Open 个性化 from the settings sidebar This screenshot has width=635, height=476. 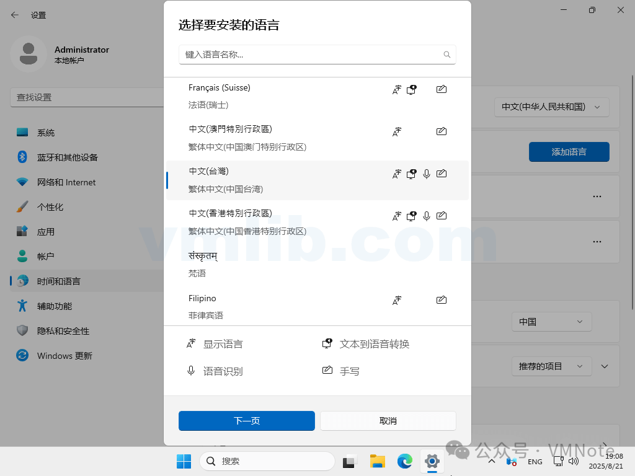click(50, 207)
